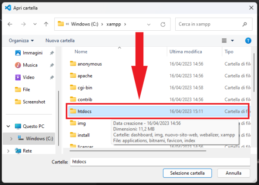Confirm with Selezione cartella button
Viewport: 259px width, 185px height.
187,173
